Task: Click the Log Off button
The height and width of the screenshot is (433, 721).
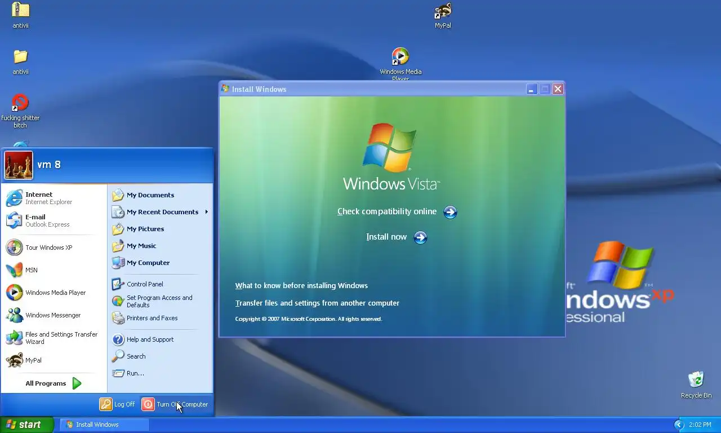Action: coord(117,404)
